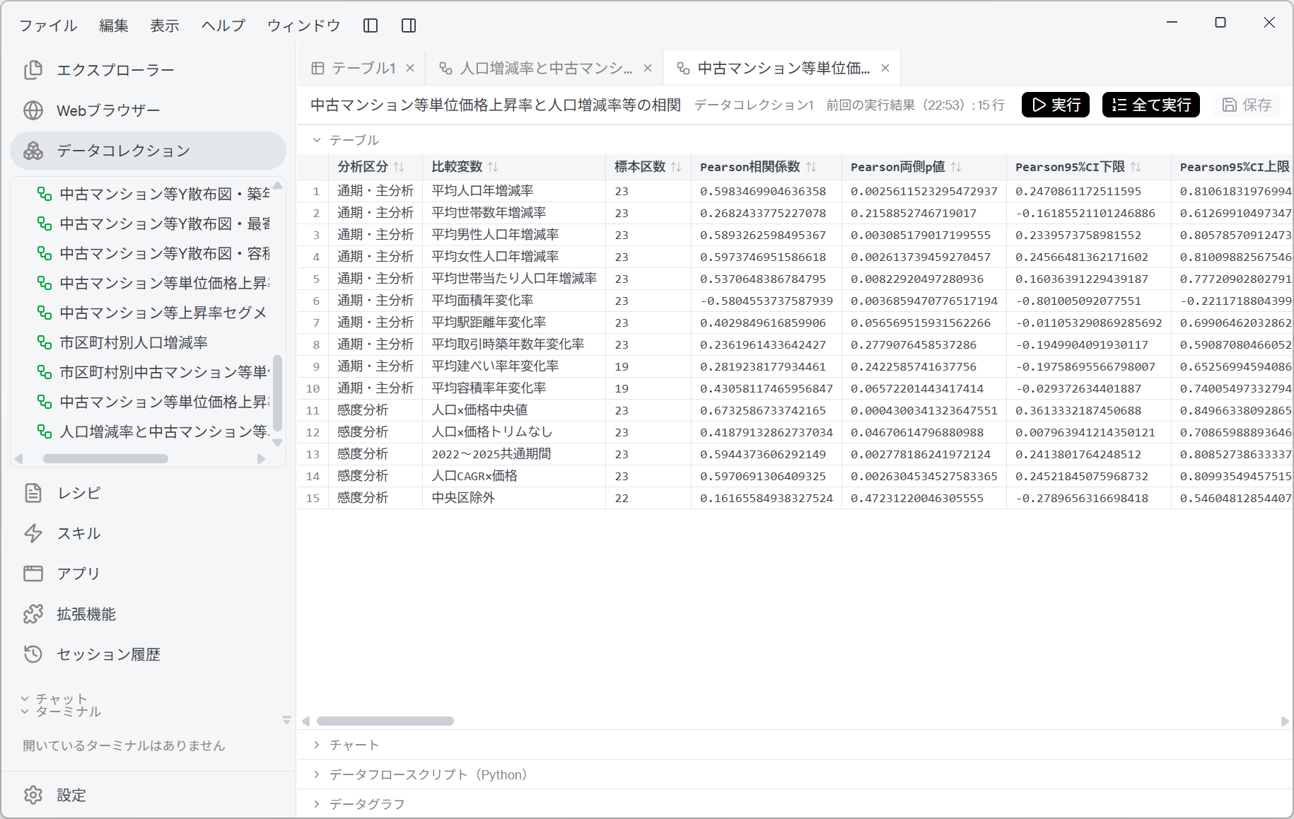Open the レシピ document icon
1294x819 pixels.
point(33,493)
